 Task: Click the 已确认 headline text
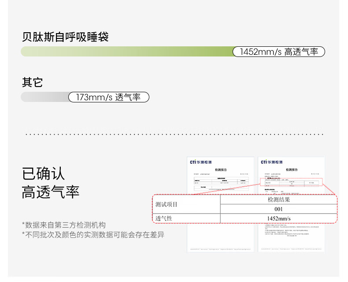(x=43, y=173)
